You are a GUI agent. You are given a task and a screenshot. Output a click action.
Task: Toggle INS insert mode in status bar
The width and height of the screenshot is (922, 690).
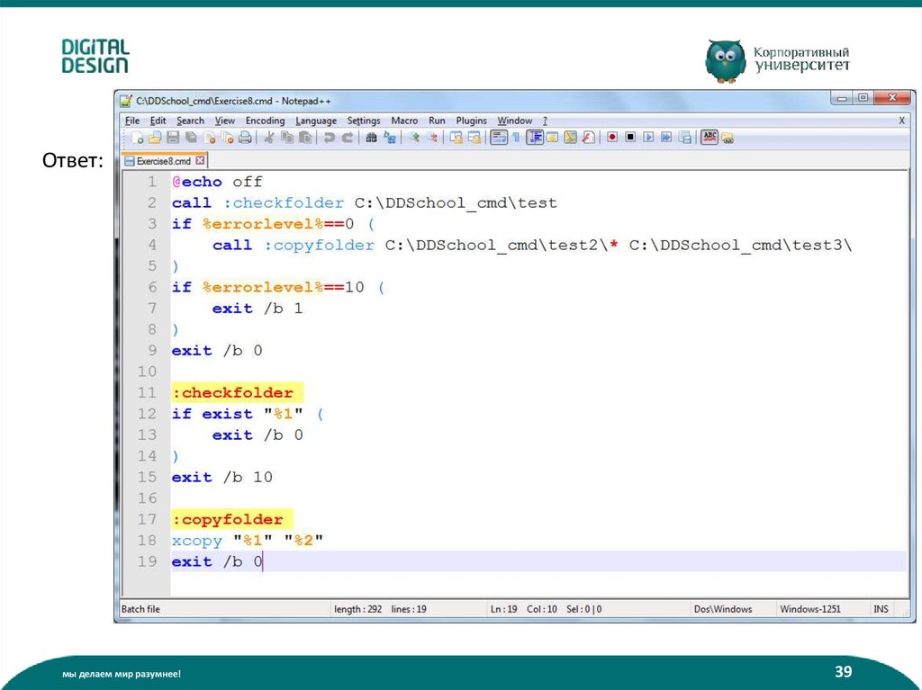tap(880, 609)
